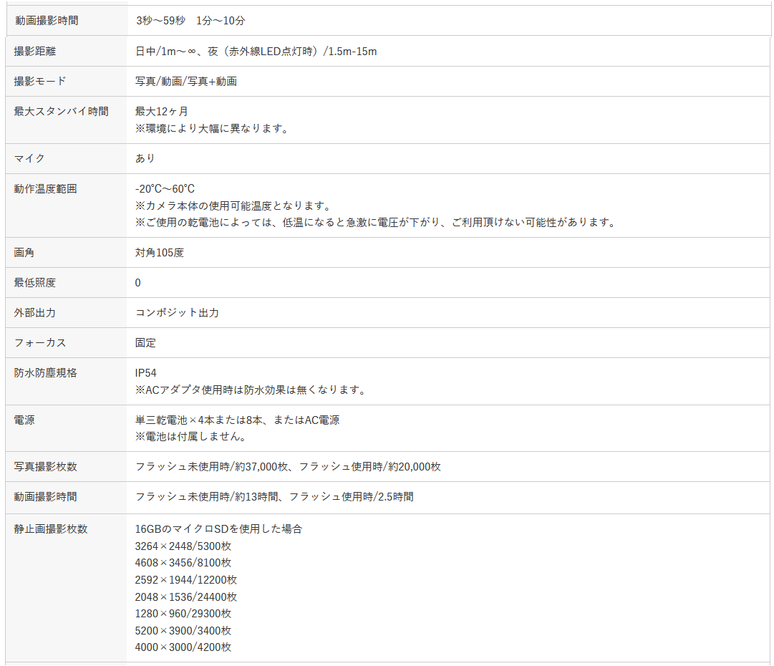This screenshot has width=774, height=666.
Task: Click the -20℃～60℃ temperature value
Action: click(165, 189)
